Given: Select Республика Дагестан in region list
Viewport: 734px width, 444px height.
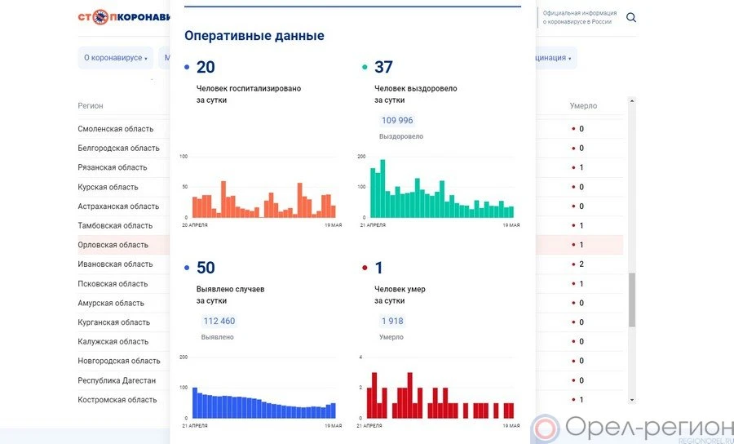Looking at the screenshot, I should coord(117,380).
